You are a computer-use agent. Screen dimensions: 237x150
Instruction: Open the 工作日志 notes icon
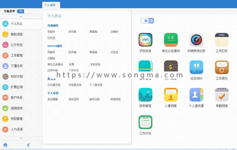[x=222, y=40]
